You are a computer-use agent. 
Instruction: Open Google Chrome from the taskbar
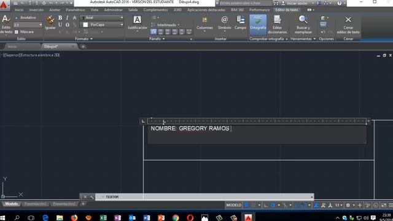(176, 217)
